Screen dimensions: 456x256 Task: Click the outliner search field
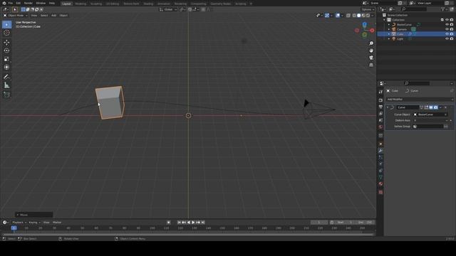(x=414, y=9)
